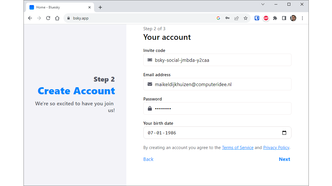The height and width of the screenshot is (186, 332).
Task: Toggle the browser side panel
Action: [x=284, y=18]
